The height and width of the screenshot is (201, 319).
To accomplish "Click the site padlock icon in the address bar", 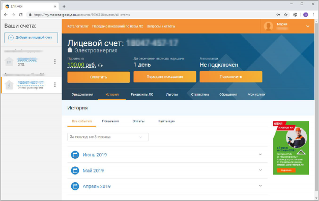I will (31, 15).
